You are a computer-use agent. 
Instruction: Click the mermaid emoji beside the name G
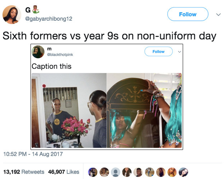click(36, 10)
